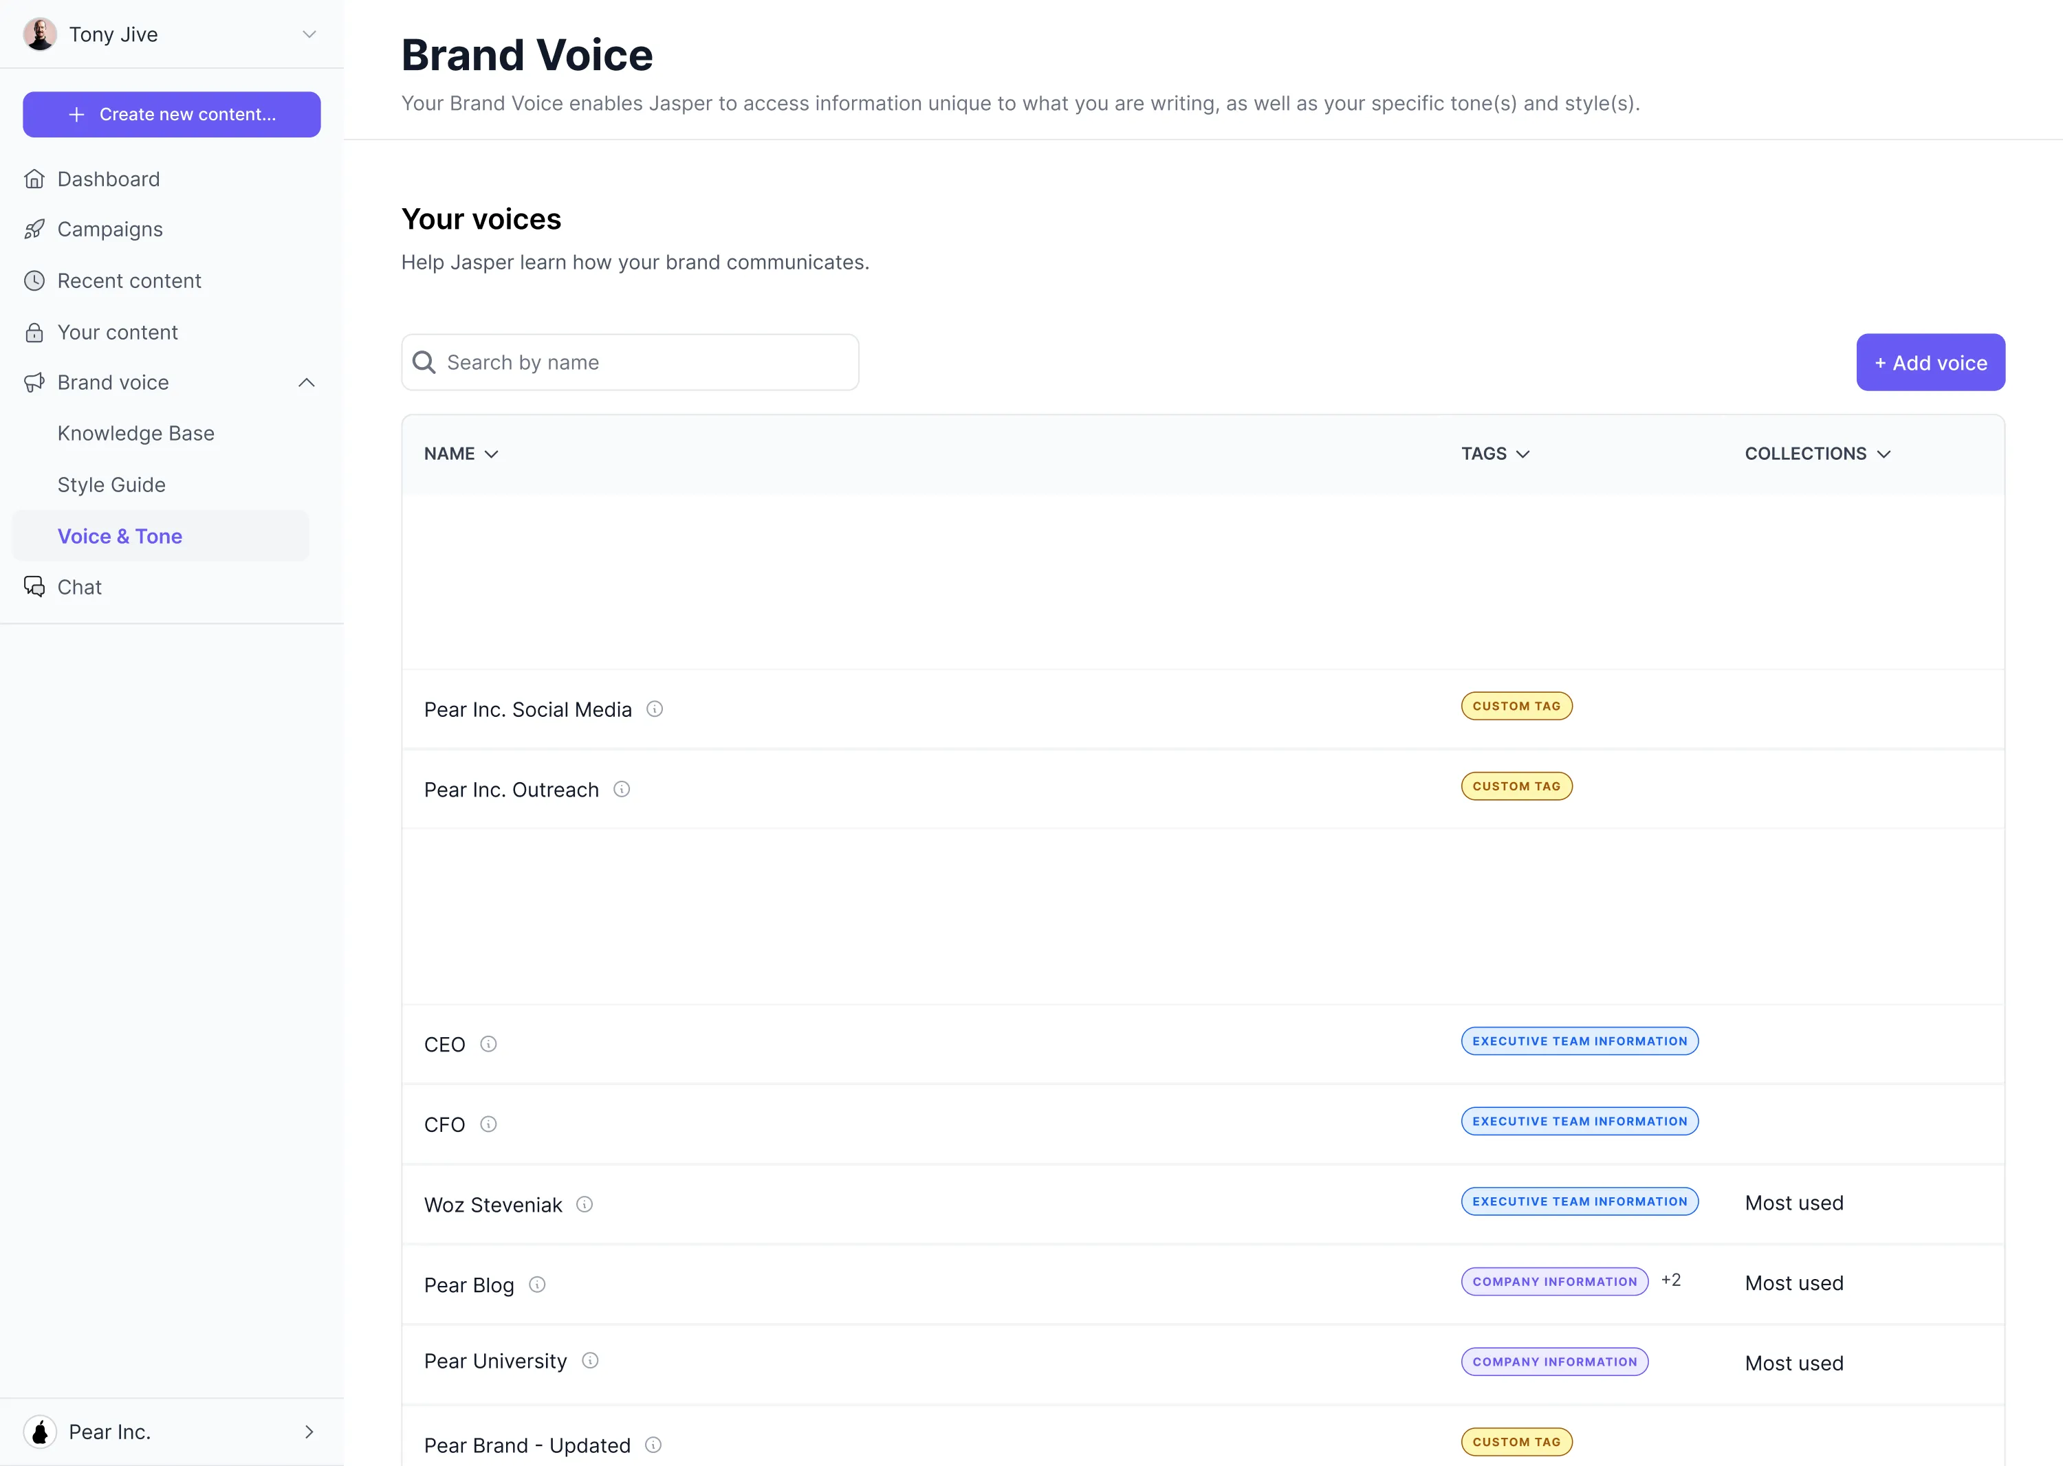Viewport: 2063px width, 1466px height.
Task: Open the TAGS column filter dropdown
Action: tap(1495, 453)
